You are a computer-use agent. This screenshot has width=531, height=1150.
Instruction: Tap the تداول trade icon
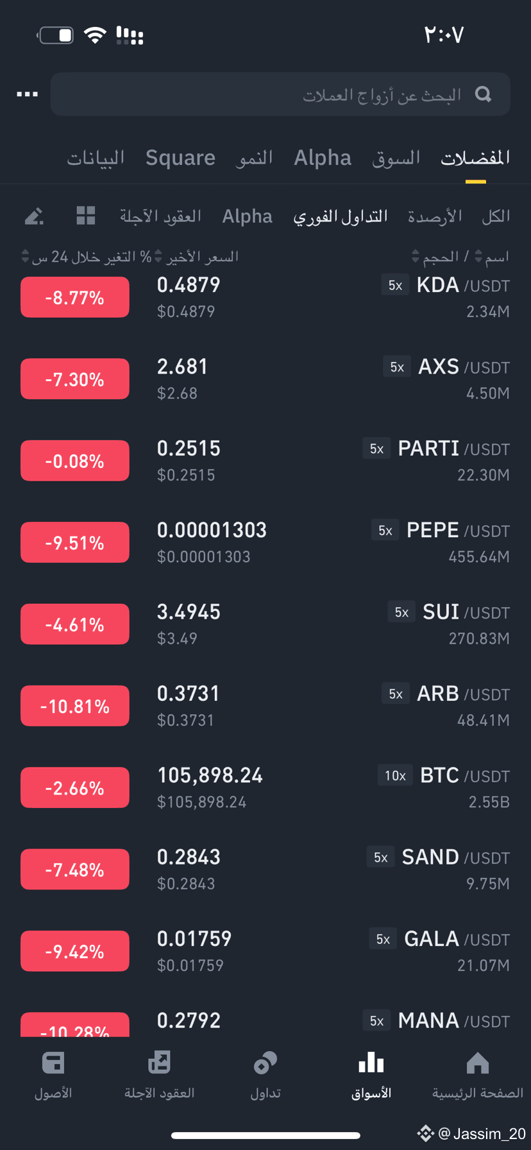[x=265, y=1063]
